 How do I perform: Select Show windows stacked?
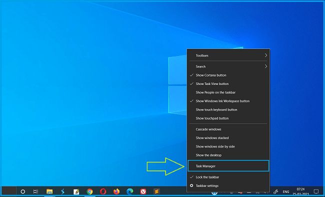coord(228,138)
